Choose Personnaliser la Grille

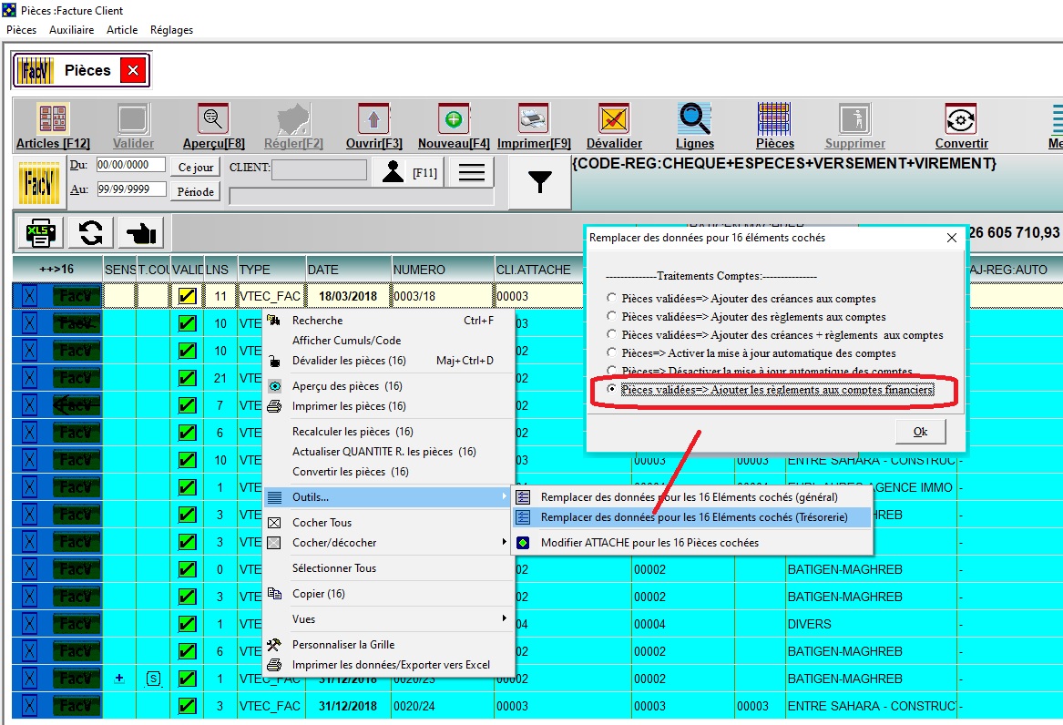[x=388, y=645]
